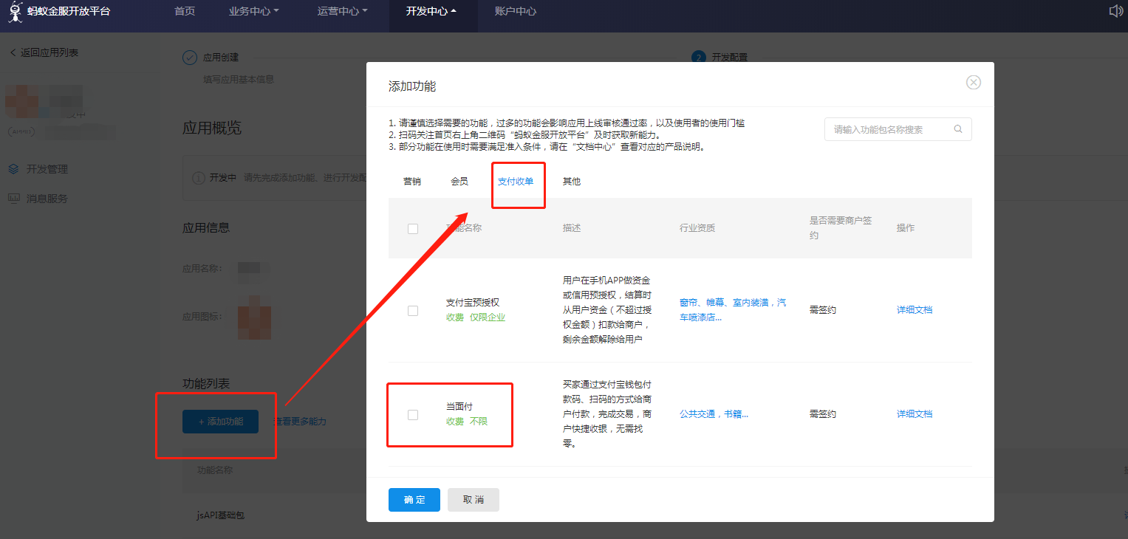Focus the 请输入功能包名称搜索 search field
The width and height of the screenshot is (1128, 539).
(x=898, y=129)
